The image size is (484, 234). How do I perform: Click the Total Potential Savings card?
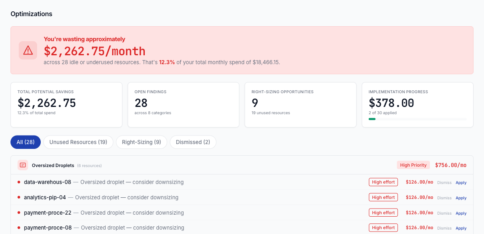pos(66,104)
